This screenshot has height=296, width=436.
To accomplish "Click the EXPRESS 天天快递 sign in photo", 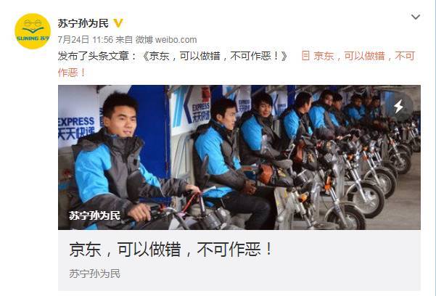I will pos(76,128).
